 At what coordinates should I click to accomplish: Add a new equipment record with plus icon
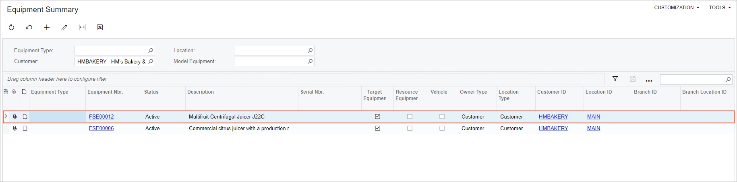(47, 27)
